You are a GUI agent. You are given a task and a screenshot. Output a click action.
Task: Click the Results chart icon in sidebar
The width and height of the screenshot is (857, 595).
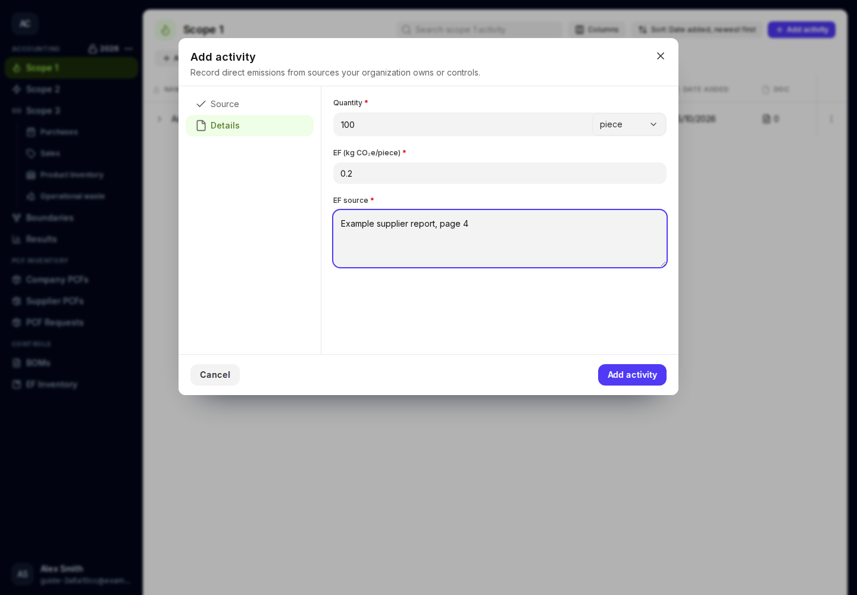17,239
